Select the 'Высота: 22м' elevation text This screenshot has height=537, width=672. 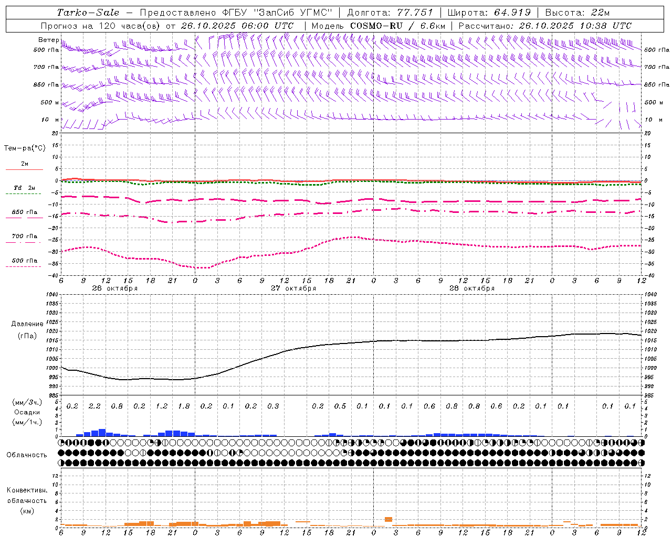pyautogui.click(x=577, y=13)
